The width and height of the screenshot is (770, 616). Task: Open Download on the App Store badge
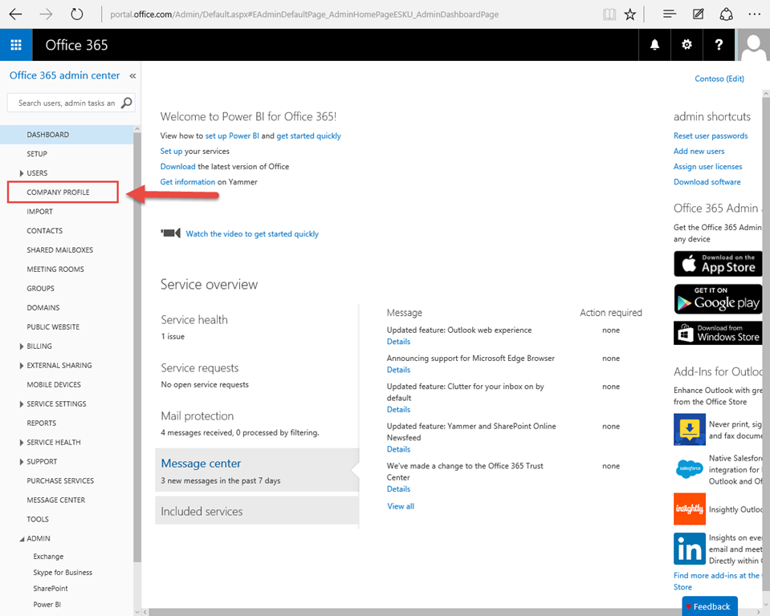718,263
